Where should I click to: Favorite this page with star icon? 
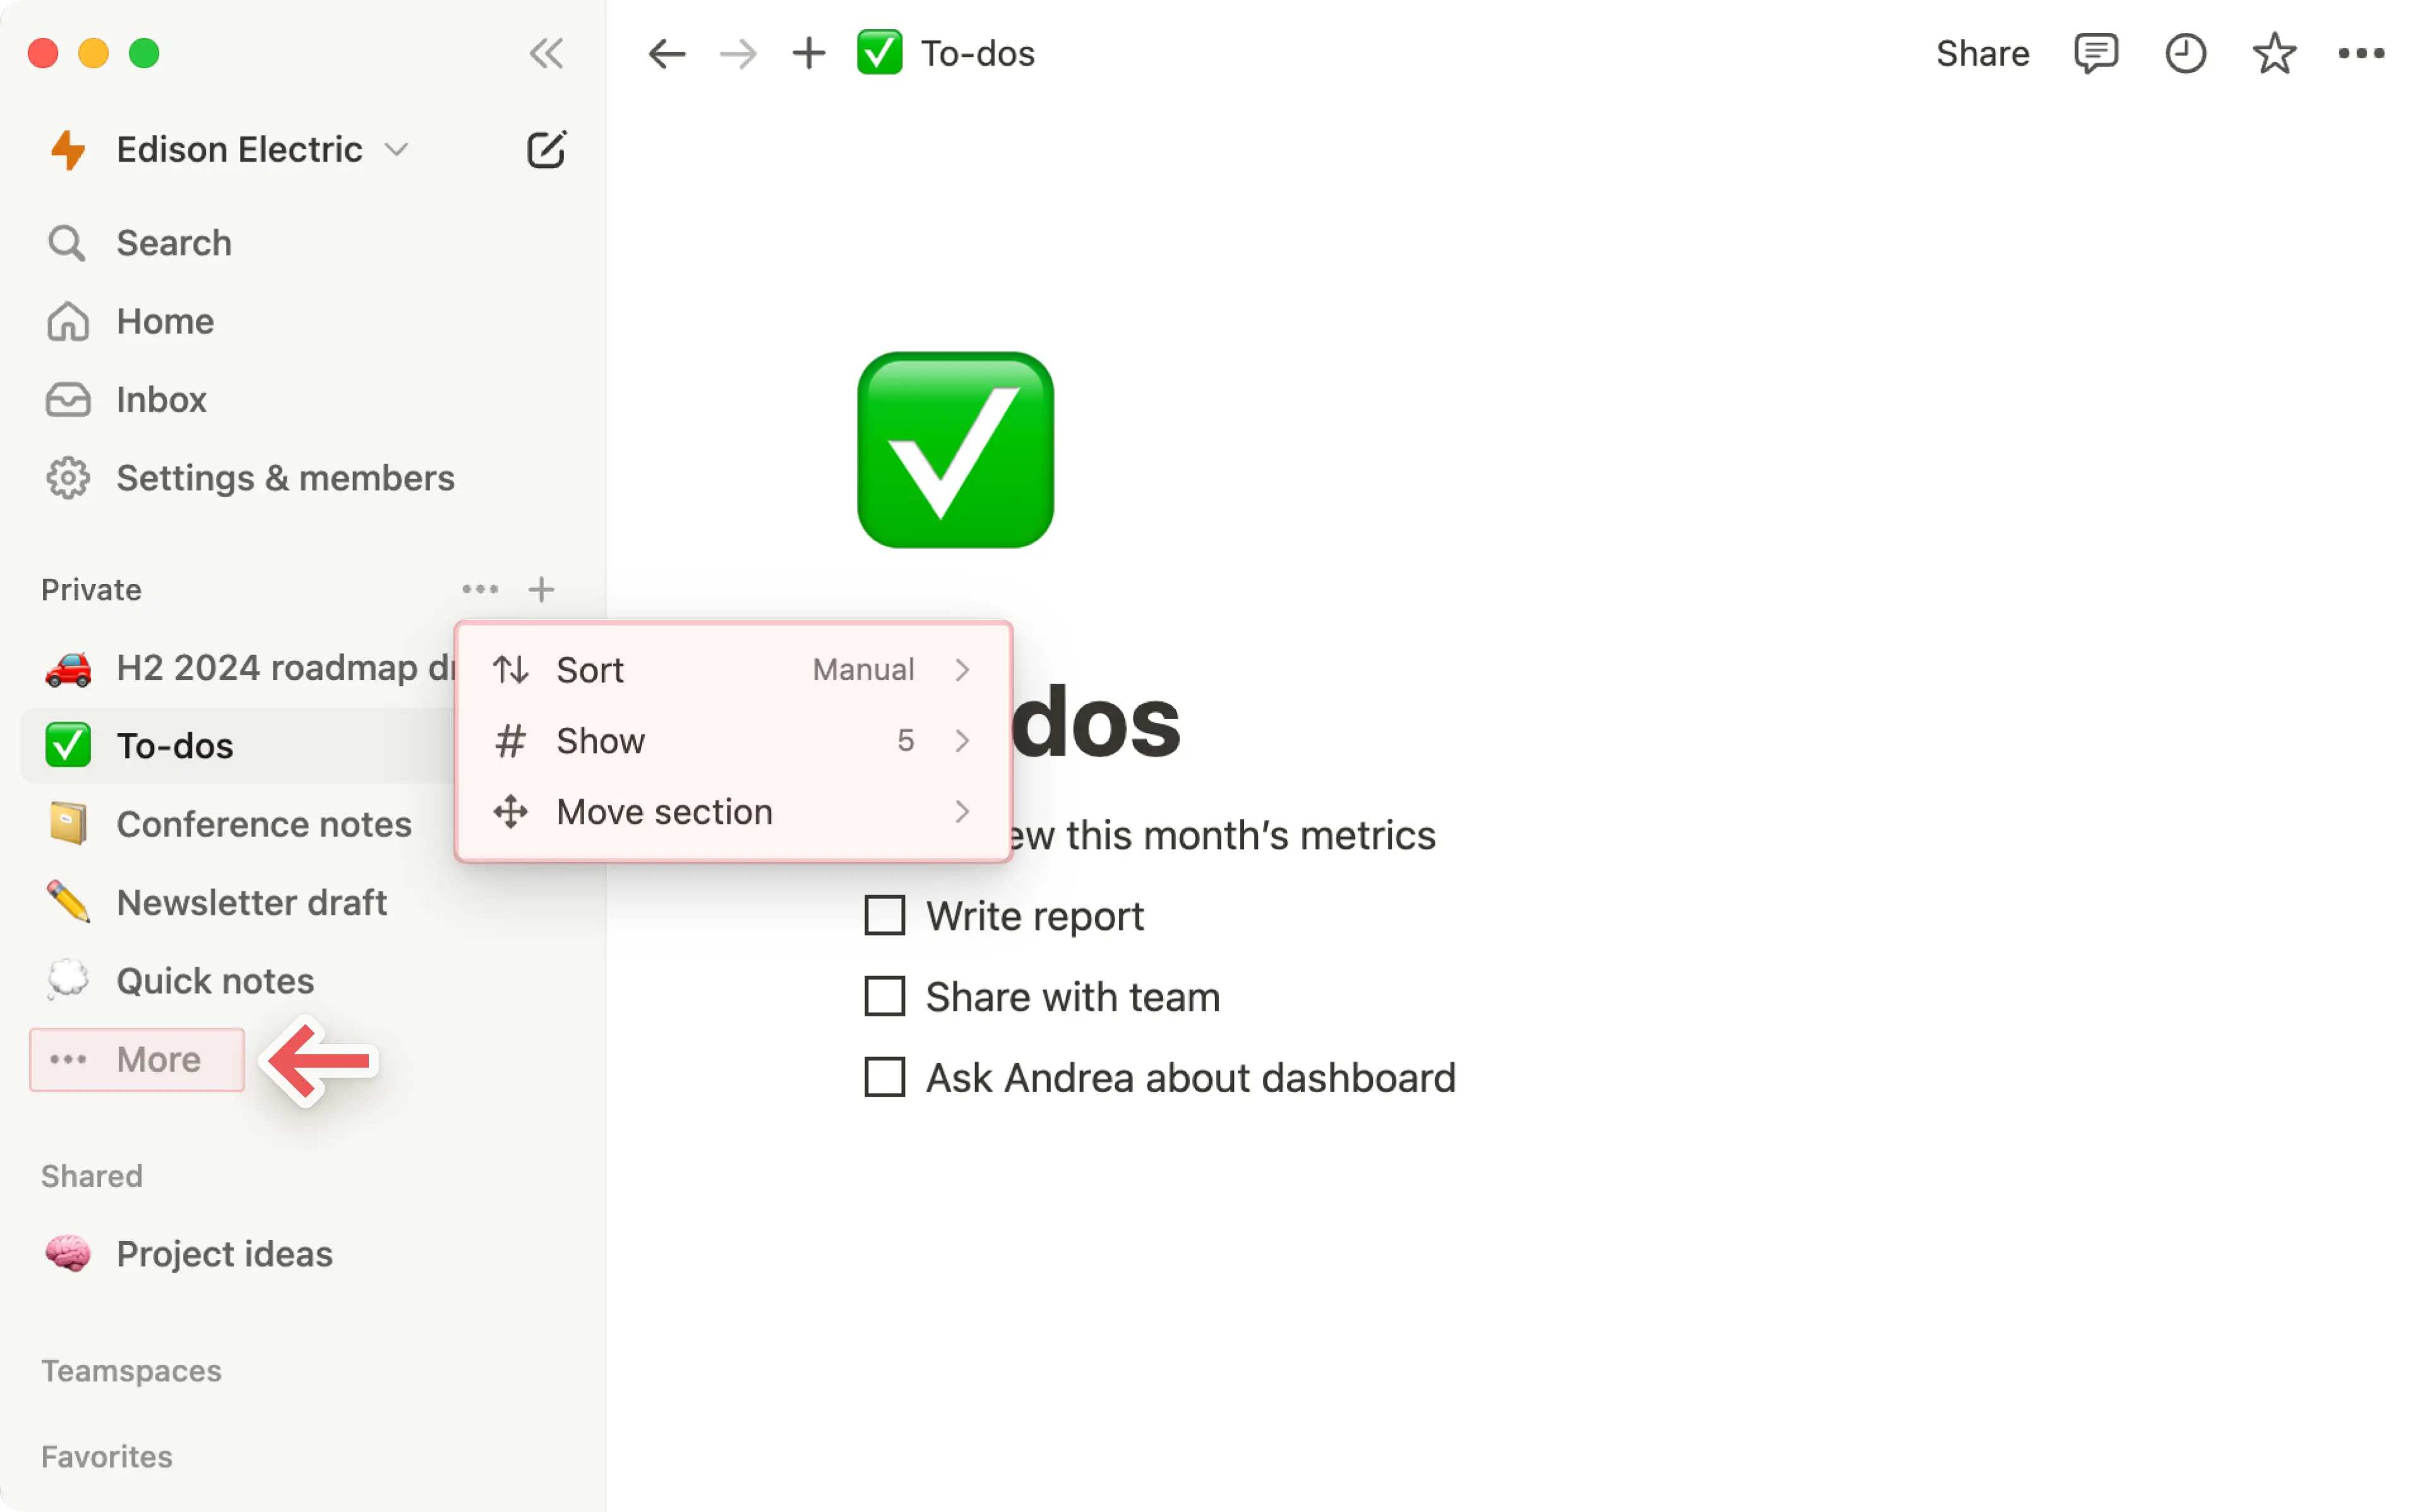pos(2274,53)
